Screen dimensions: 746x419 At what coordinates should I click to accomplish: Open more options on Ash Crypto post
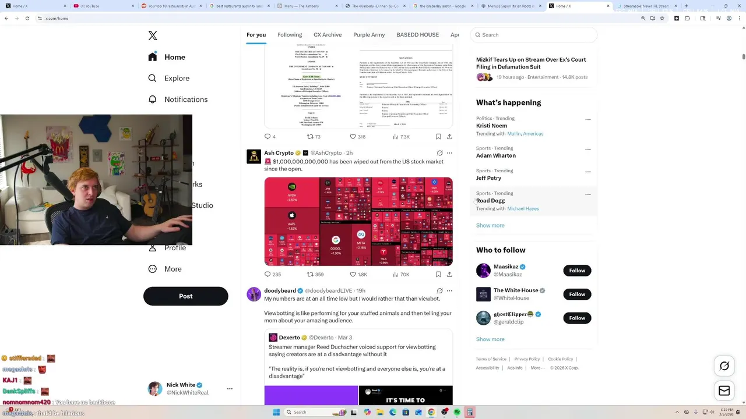(x=449, y=153)
